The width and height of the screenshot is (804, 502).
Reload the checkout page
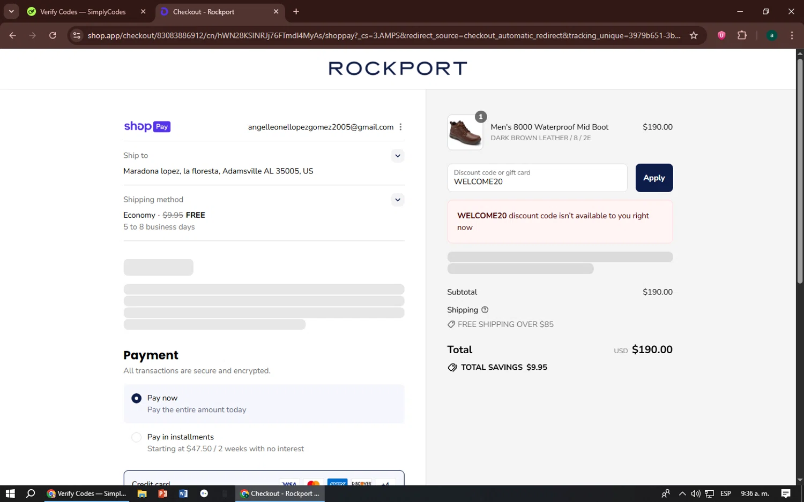pyautogui.click(x=53, y=35)
